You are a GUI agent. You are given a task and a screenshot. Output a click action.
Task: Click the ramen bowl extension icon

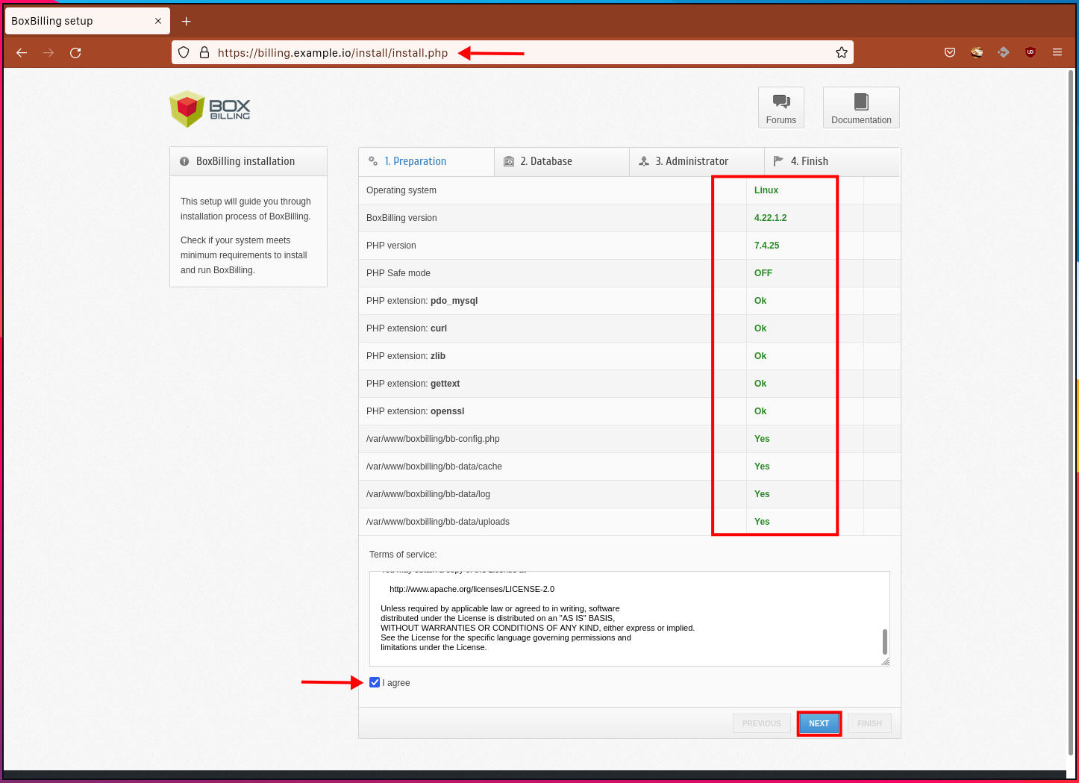click(x=977, y=52)
